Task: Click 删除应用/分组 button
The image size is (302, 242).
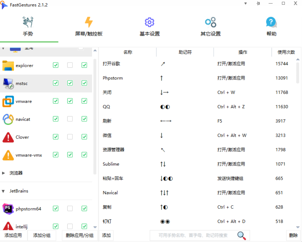Action: click(x=80, y=235)
